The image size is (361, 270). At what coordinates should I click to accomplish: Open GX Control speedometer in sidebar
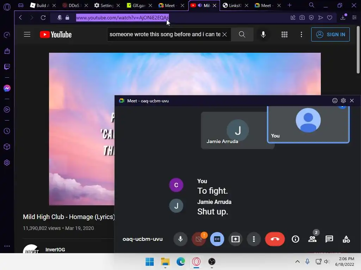(x=7, y=35)
